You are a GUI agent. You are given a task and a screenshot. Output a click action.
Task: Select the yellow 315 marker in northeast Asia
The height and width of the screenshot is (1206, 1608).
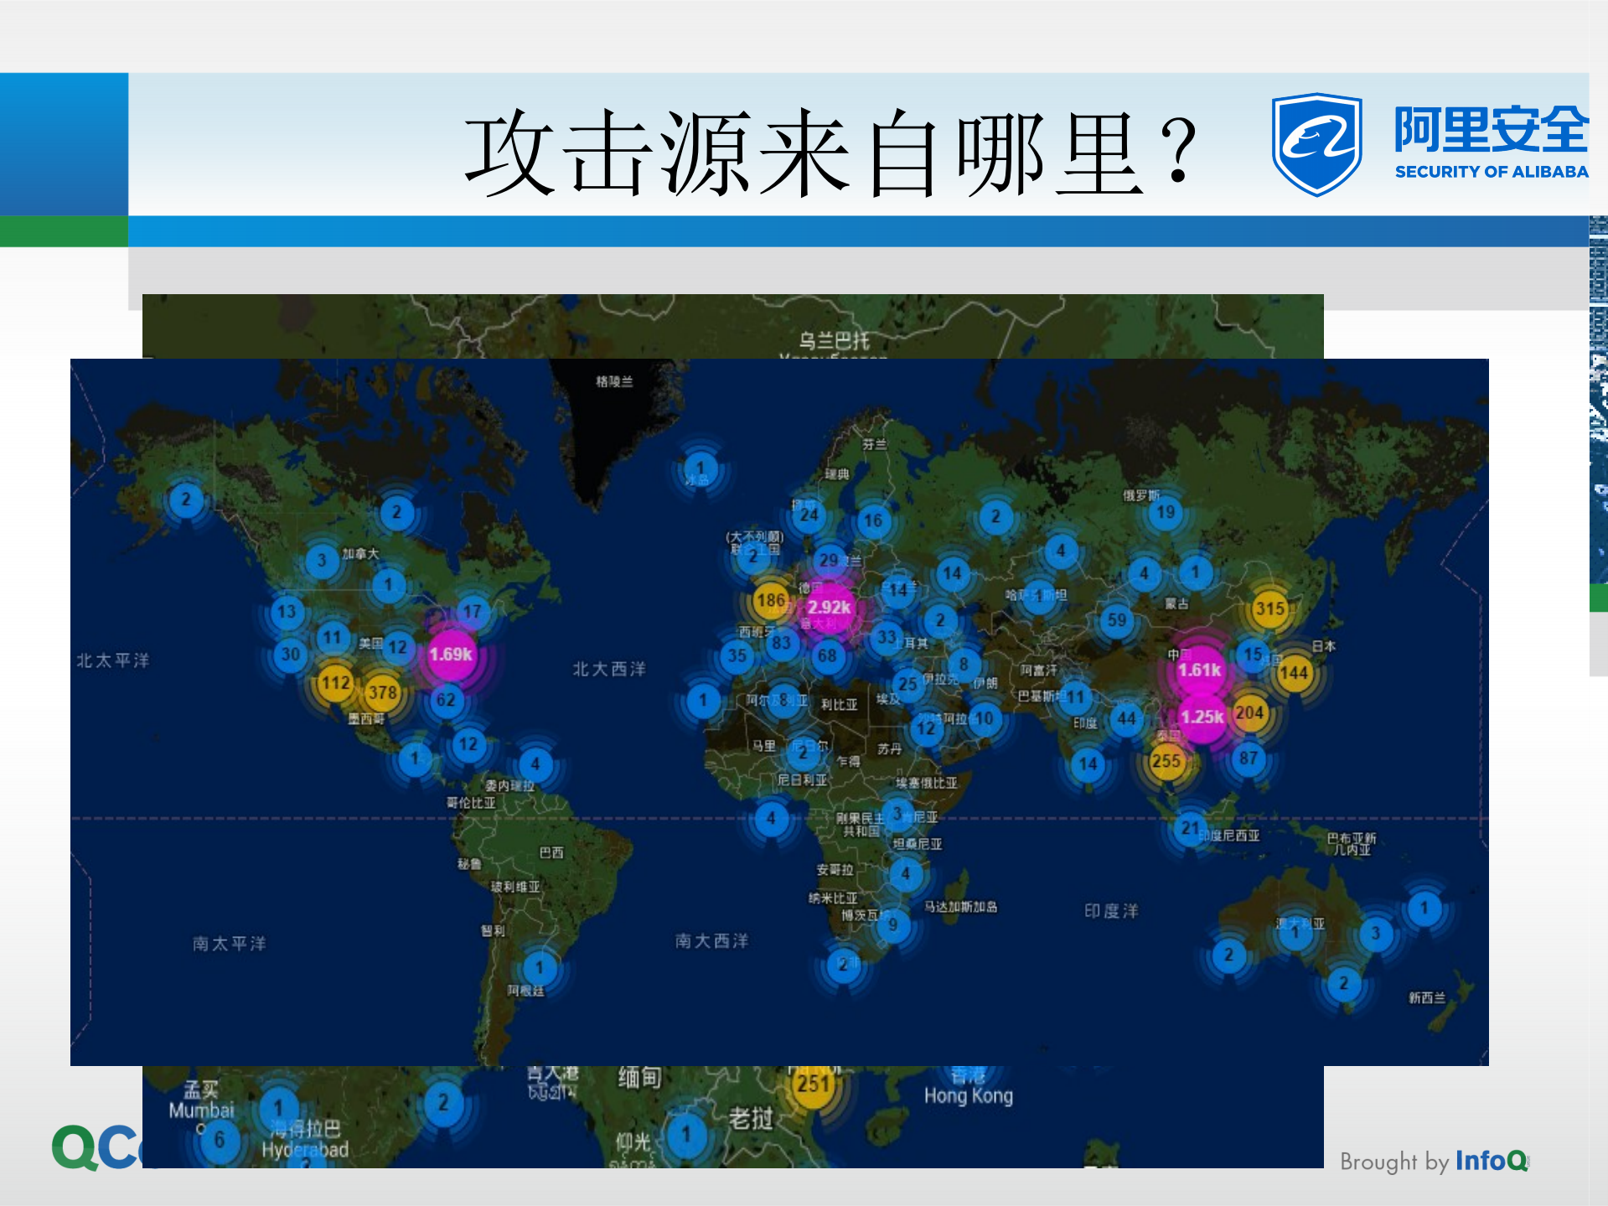1272,609
